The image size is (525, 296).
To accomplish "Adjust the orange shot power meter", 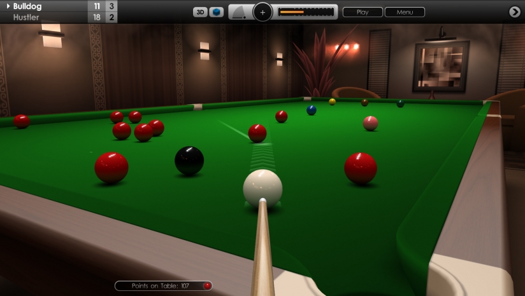I will (x=306, y=12).
